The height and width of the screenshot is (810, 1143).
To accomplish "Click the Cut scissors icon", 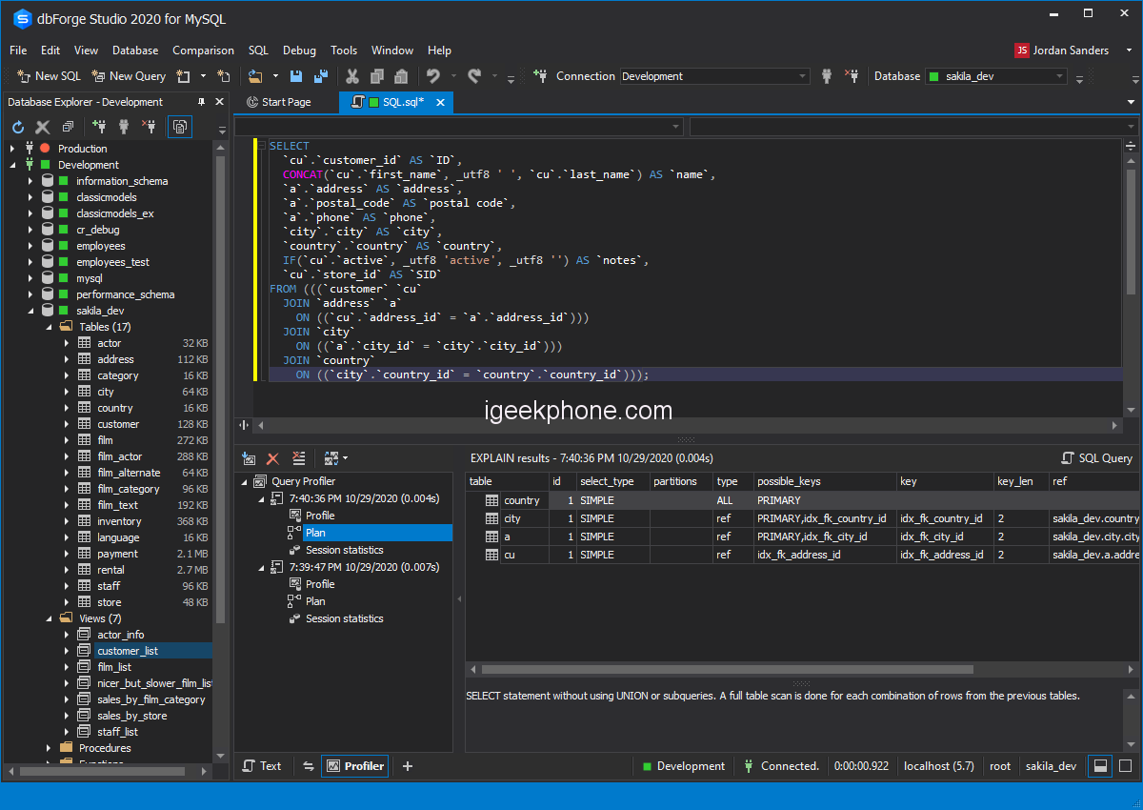I will click(x=352, y=76).
